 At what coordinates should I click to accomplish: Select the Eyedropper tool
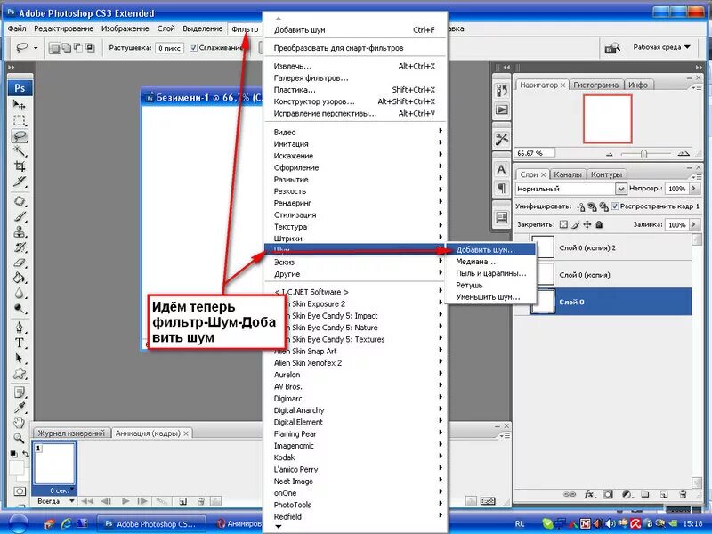click(x=19, y=408)
